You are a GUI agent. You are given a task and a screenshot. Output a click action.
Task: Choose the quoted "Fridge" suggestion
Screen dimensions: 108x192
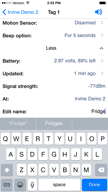(18, 124)
